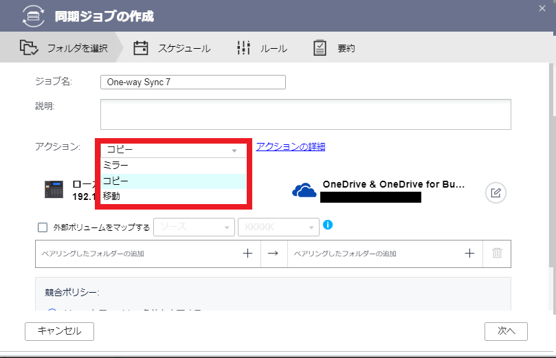
Task: Edit the job name field One-way Sync 7
Action: pos(193,82)
